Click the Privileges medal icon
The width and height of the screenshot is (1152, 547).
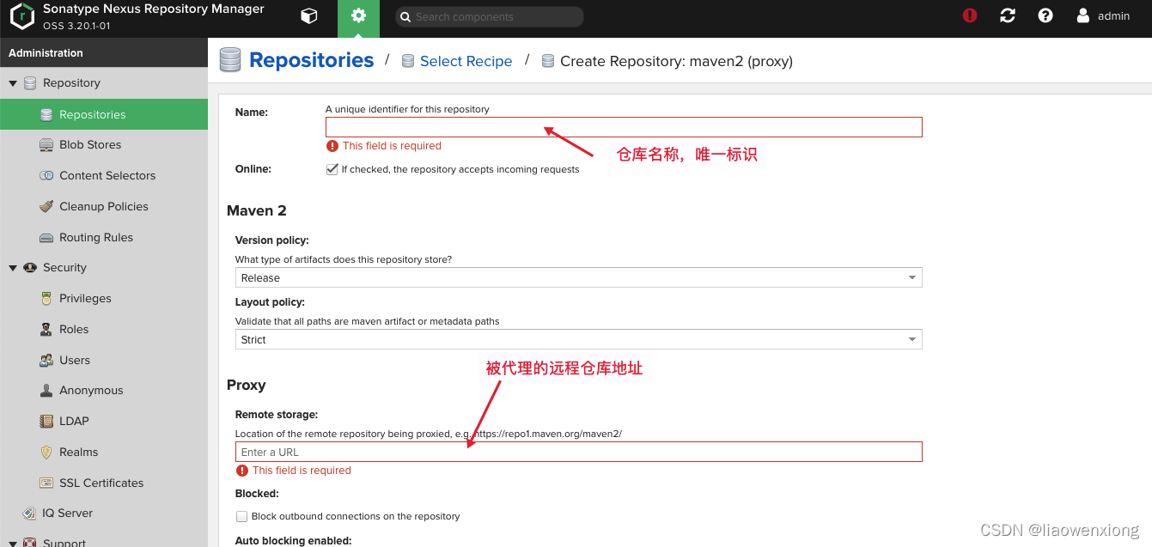tap(46, 299)
